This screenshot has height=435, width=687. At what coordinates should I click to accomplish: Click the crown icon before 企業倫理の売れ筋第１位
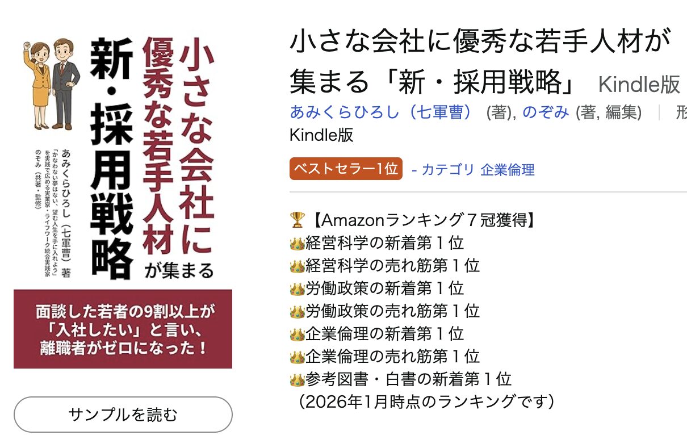coord(296,356)
